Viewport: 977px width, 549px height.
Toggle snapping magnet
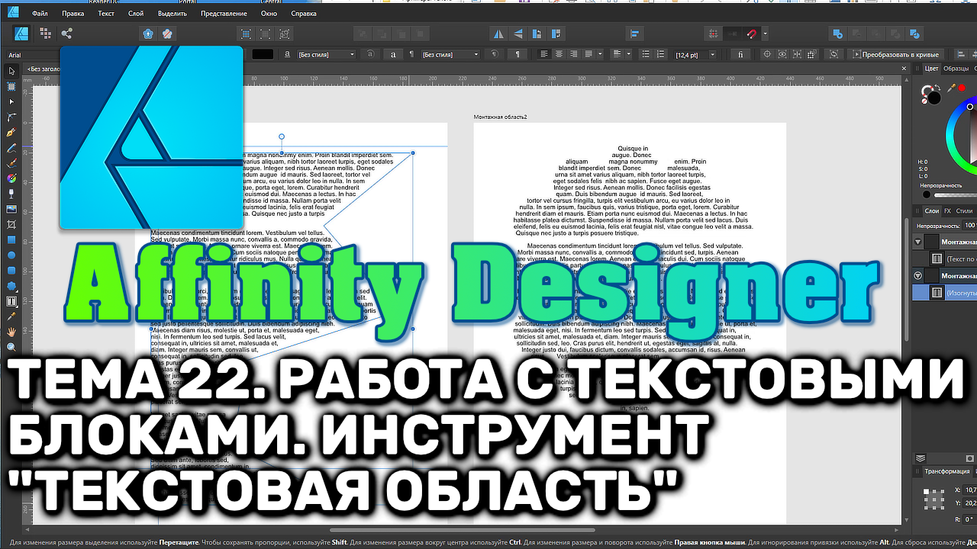click(x=751, y=34)
